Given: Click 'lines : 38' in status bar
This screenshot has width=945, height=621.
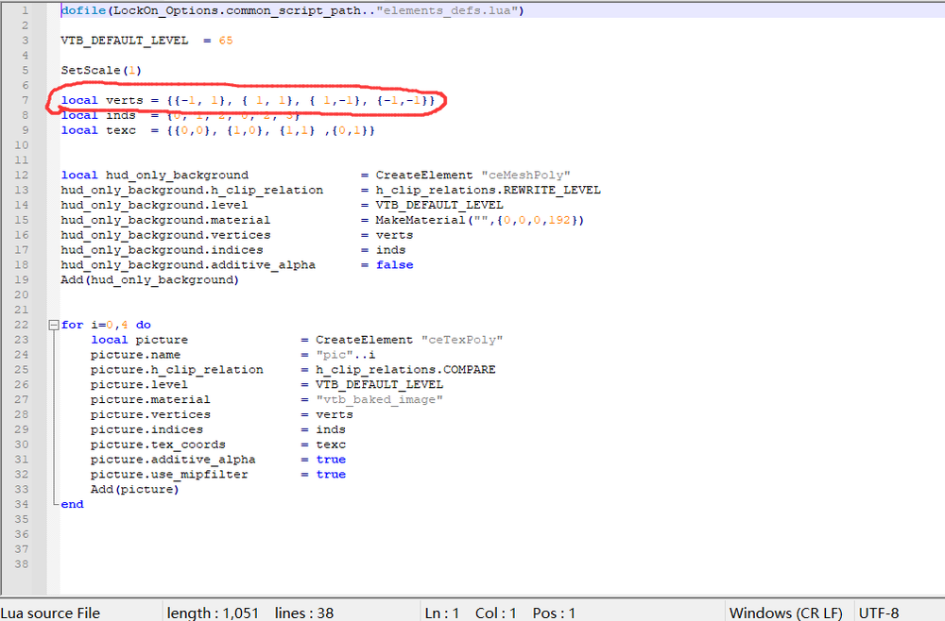Looking at the screenshot, I should click(304, 613).
